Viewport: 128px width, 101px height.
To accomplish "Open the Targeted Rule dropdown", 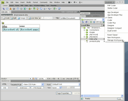I will (42, 84).
